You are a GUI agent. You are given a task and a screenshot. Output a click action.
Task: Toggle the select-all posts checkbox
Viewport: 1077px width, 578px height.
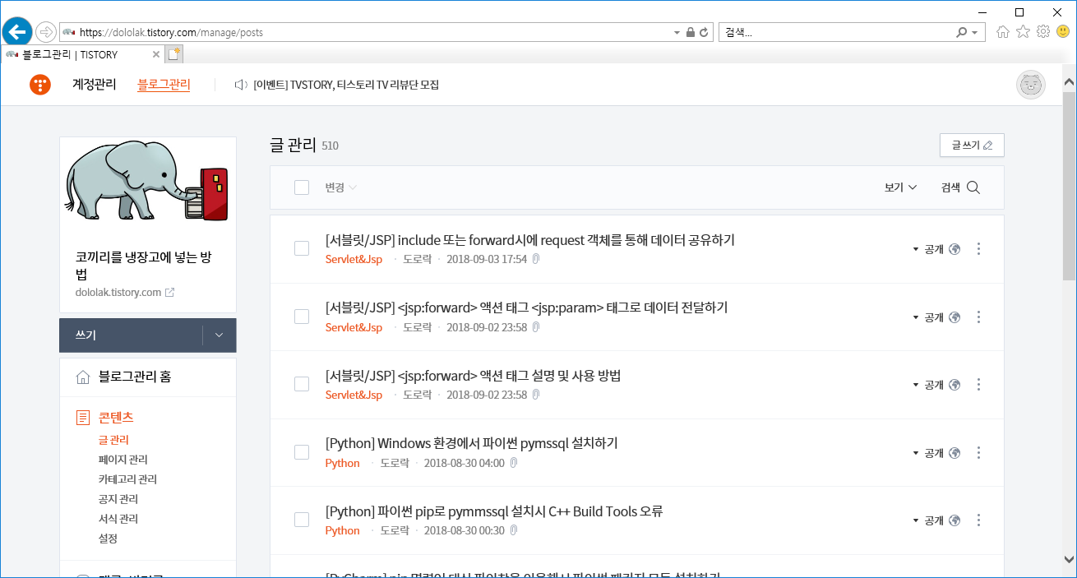302,187
